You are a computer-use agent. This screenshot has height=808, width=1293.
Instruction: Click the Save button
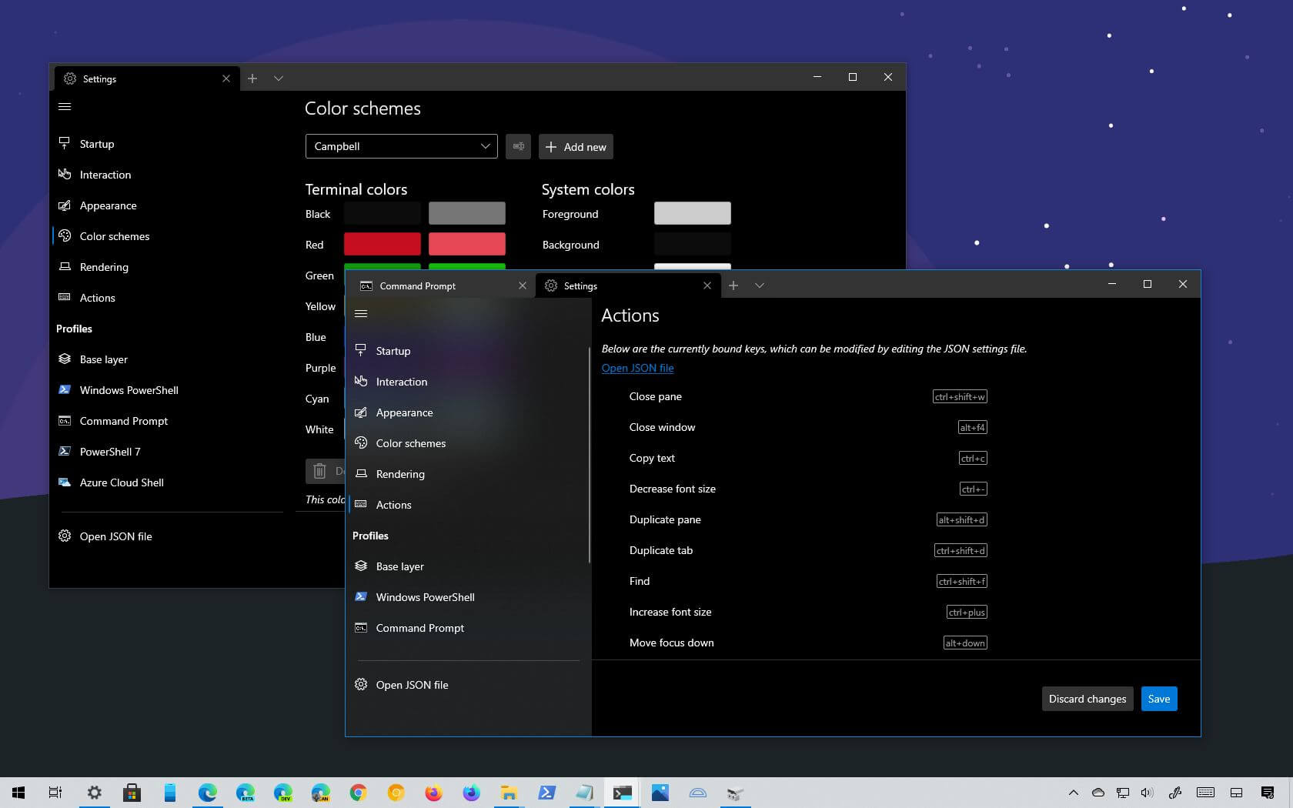click(x=1158, y=699)
